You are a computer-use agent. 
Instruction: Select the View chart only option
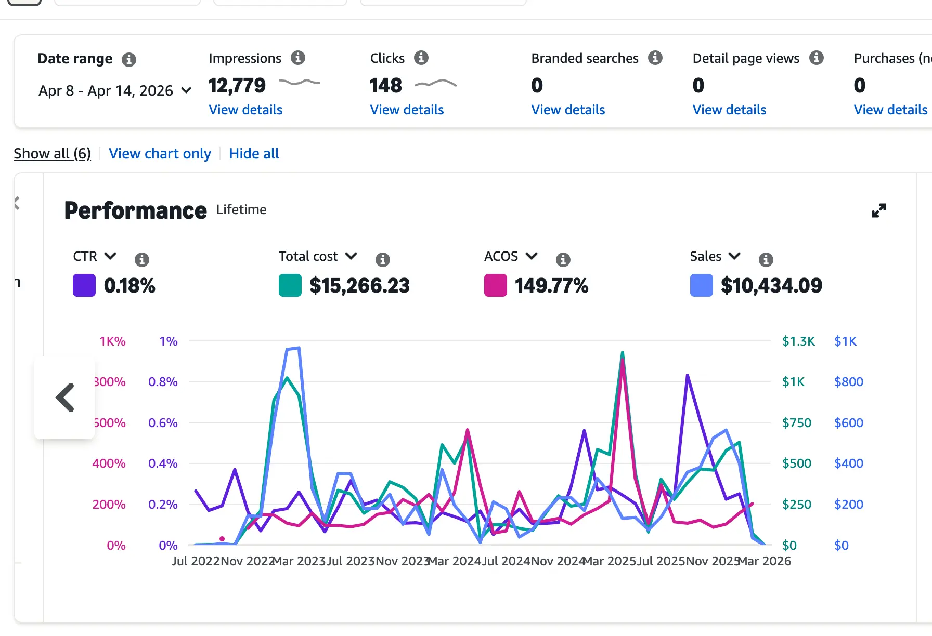click(160, 154)
